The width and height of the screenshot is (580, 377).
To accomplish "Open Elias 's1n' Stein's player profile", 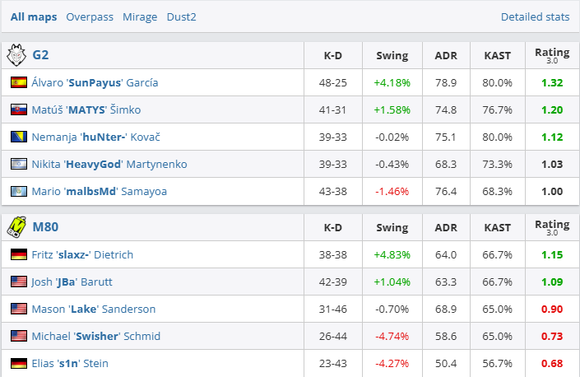I will 70,363.
